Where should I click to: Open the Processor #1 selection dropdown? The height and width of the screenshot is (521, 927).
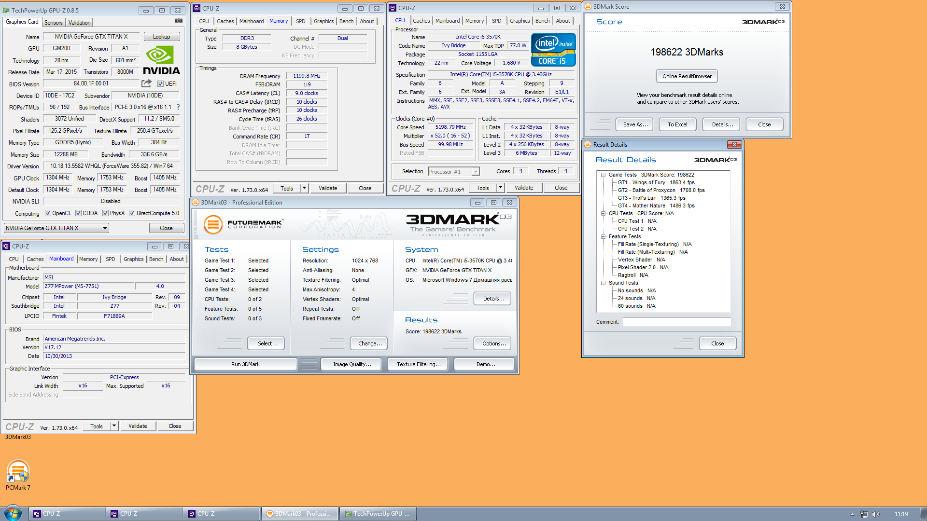(454, 172)
